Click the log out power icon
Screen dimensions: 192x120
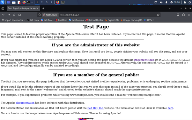click(190, 2)
